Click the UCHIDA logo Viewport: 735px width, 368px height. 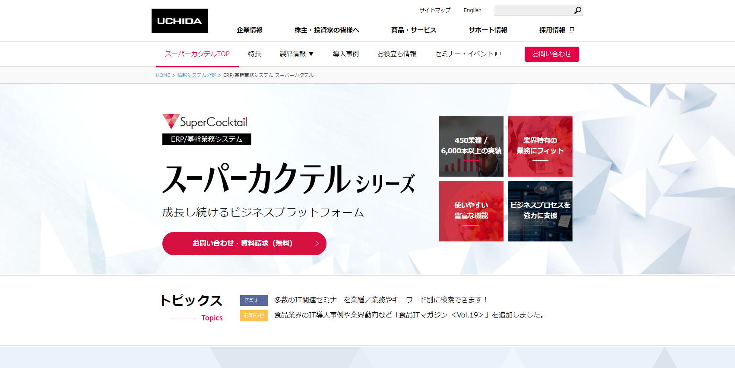tap(179, 21)
